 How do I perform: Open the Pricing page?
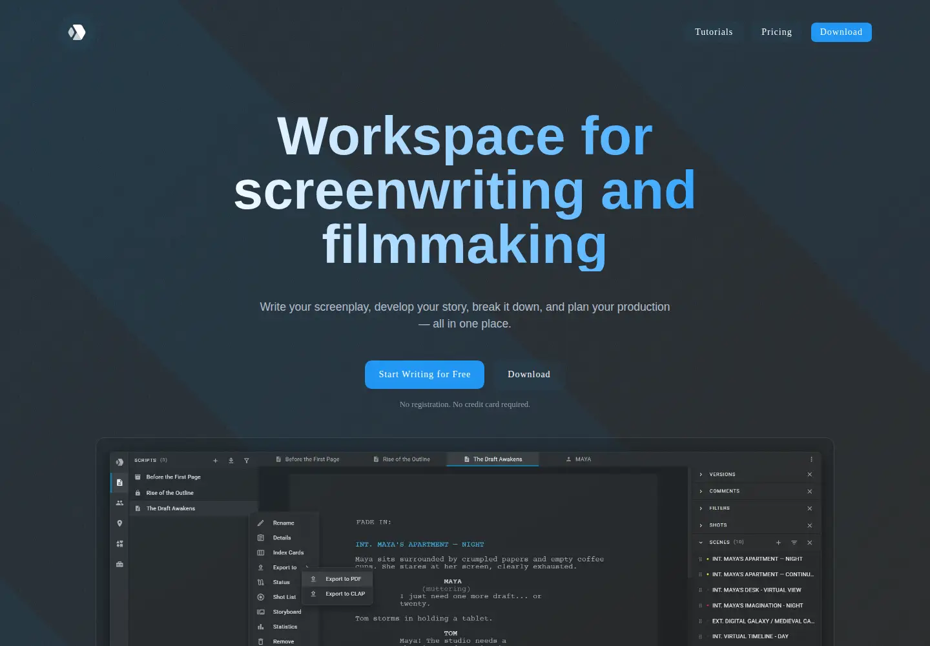click(776, 32)
